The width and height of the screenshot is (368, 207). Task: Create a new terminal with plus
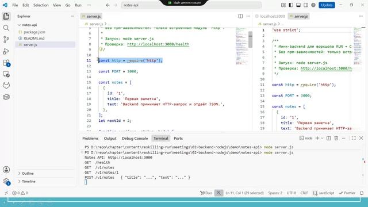click(317, 138)
